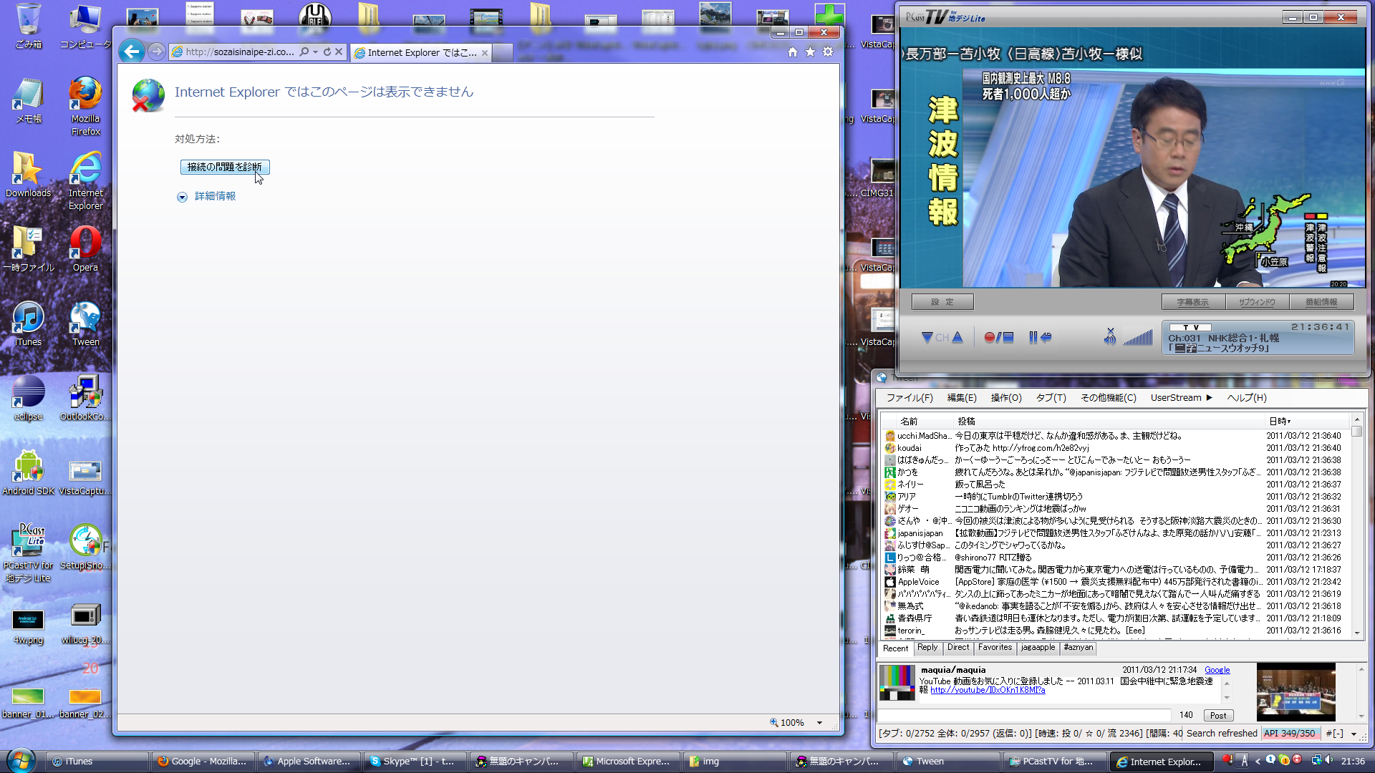Switch to Tween #aznyan tab

[1078, 648]
